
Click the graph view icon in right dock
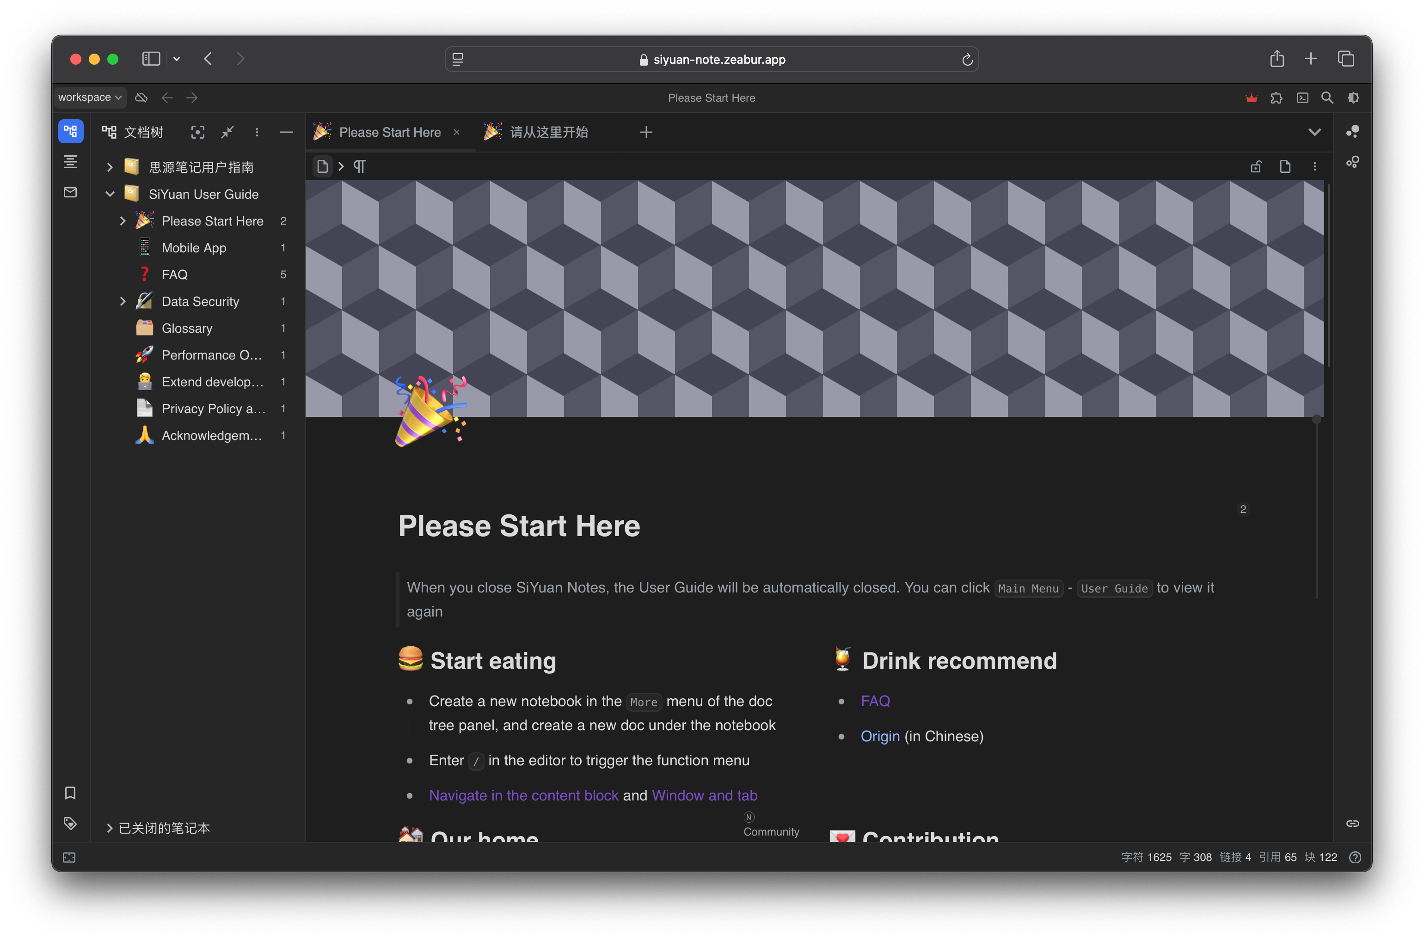point(1353,131)
